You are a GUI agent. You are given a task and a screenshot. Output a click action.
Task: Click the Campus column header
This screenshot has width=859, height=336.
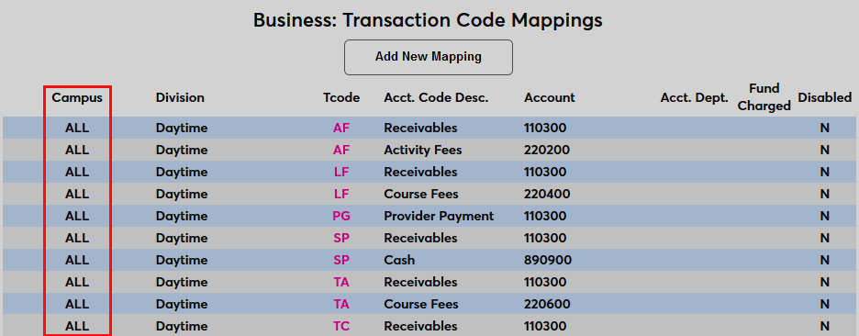77,97
